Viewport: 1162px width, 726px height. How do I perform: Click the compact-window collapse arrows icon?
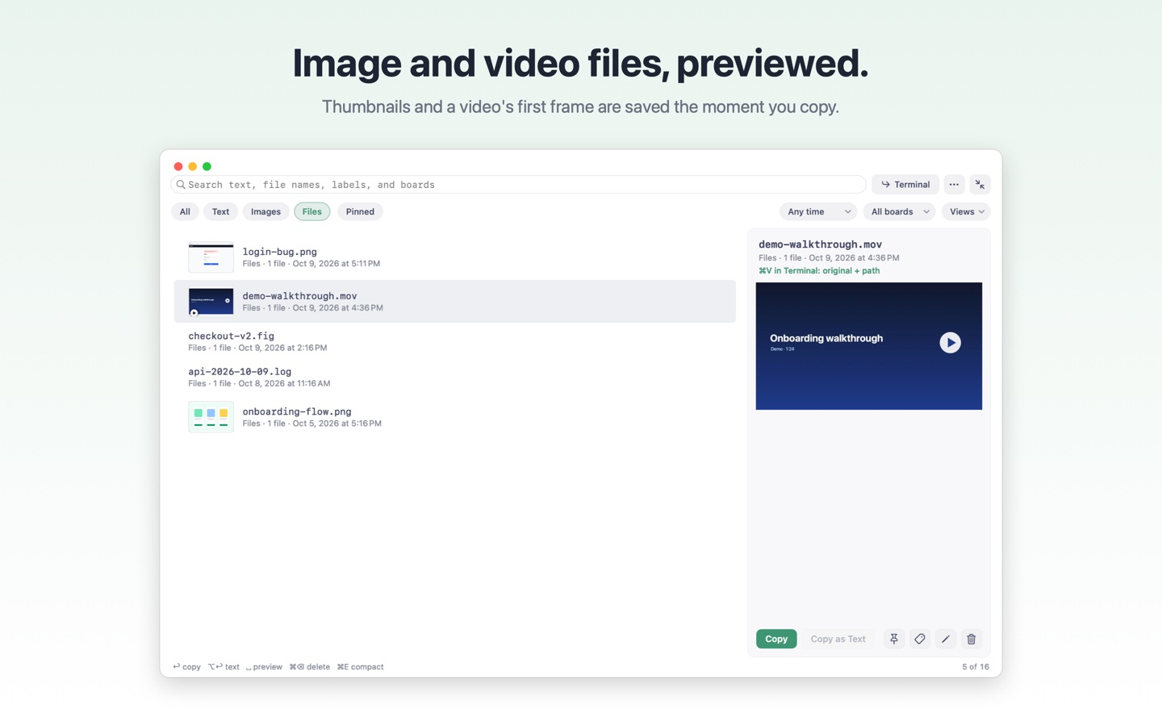[x=980, y=185]
